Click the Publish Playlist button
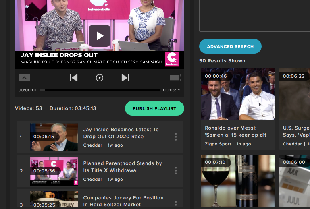This screenshot has width=310, height=209. click(154, 108)
